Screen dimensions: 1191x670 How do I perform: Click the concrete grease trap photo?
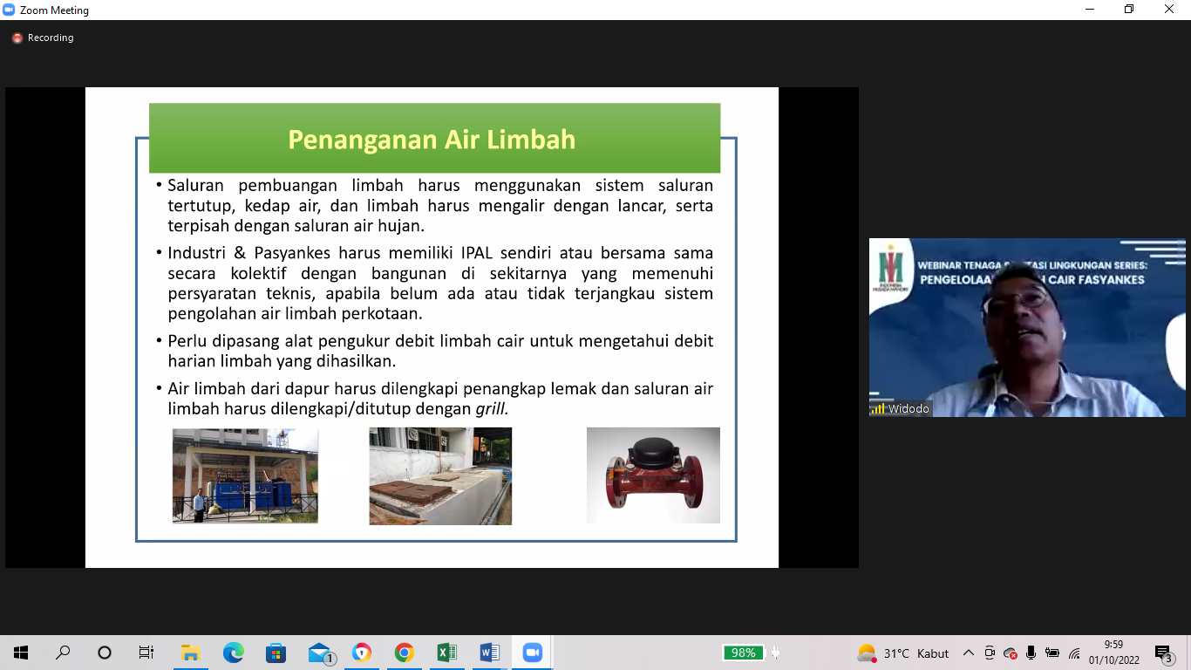click(x=440, y=476)
